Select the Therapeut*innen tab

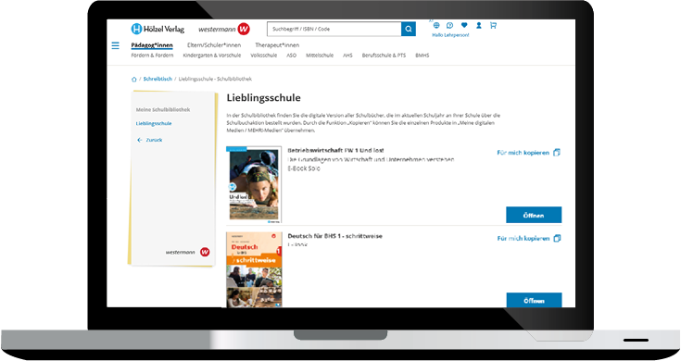277,45
